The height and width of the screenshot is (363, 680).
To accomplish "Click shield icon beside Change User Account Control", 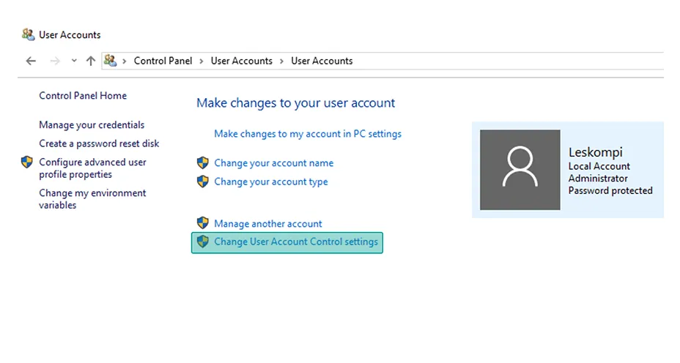I will coord(202,242).
